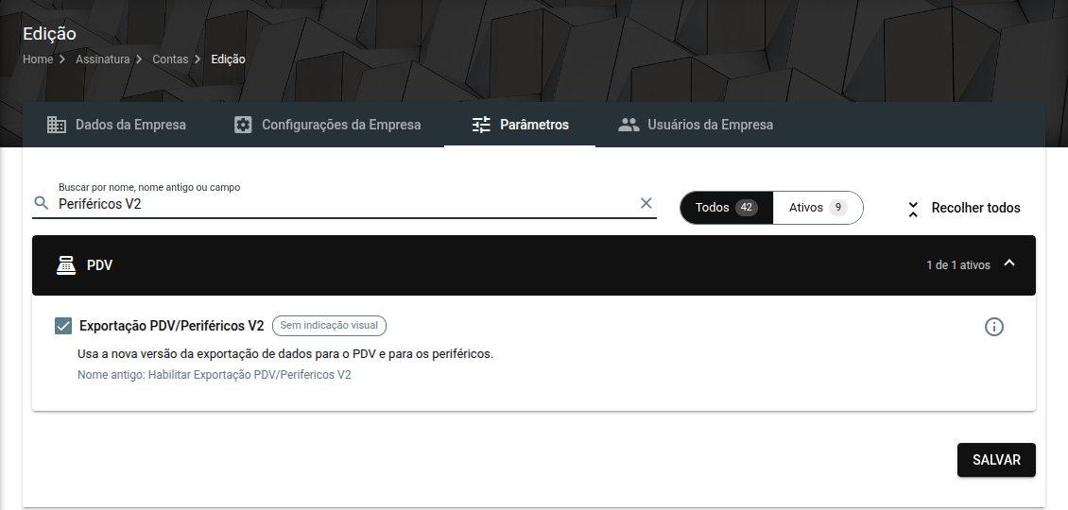Click the Ativos count badge 9
The height and width of the screenshot is (510, 1068).
pos(837,208)
